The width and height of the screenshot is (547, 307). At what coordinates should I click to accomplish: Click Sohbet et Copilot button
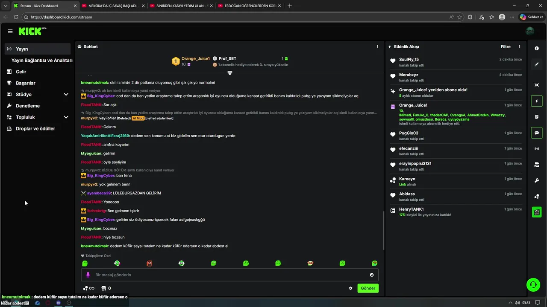tap(531, 17)
